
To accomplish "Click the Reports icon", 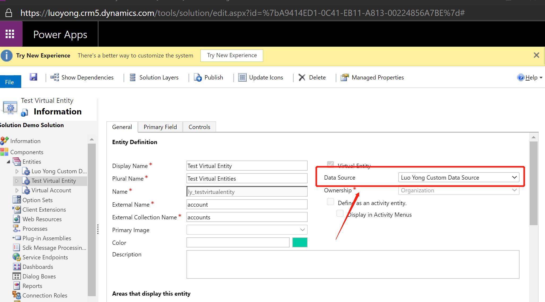I will 17,286.
